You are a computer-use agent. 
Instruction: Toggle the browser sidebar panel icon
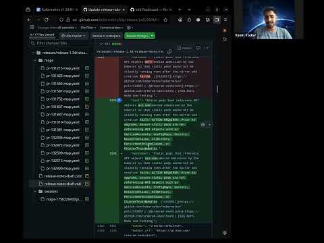(217, 20)
